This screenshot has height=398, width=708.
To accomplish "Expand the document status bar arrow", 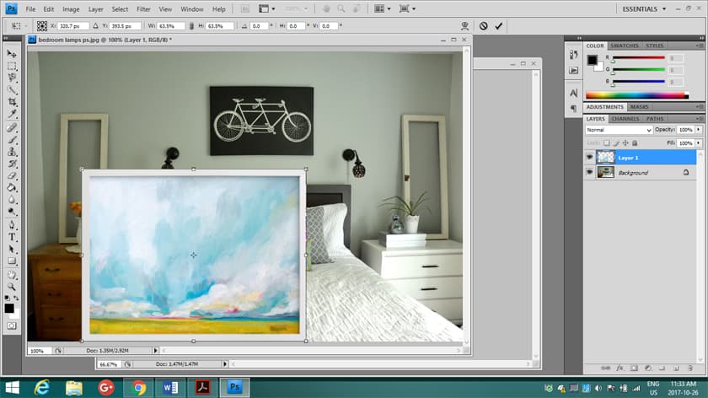I will click(x=155, y=351).
